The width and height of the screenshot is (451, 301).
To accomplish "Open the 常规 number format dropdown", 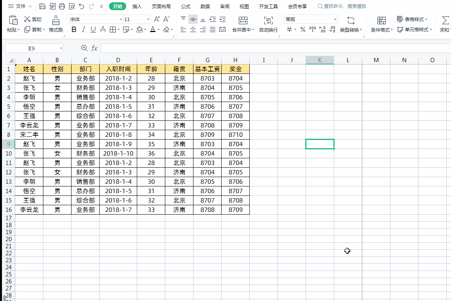I will [x=335, y=19].
